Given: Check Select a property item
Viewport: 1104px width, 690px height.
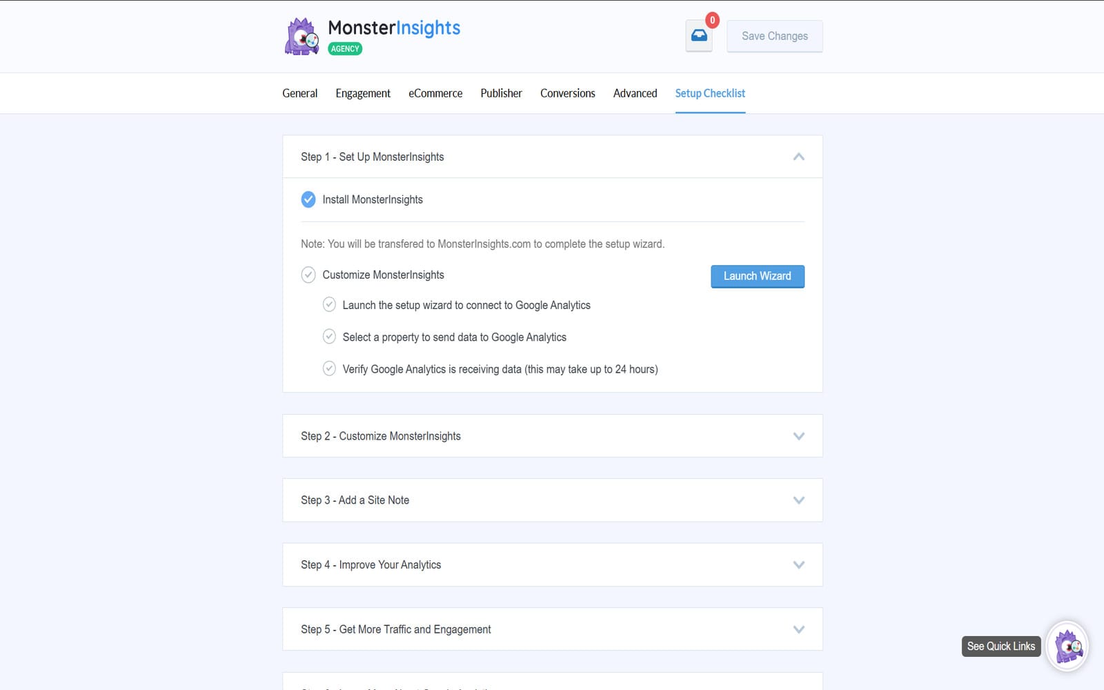Looking at the screenshot, I should pyautogui.click(x=329, y=337).
